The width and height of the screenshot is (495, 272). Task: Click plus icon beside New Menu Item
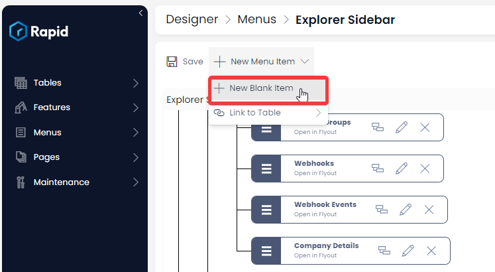[x=219, y=62]
